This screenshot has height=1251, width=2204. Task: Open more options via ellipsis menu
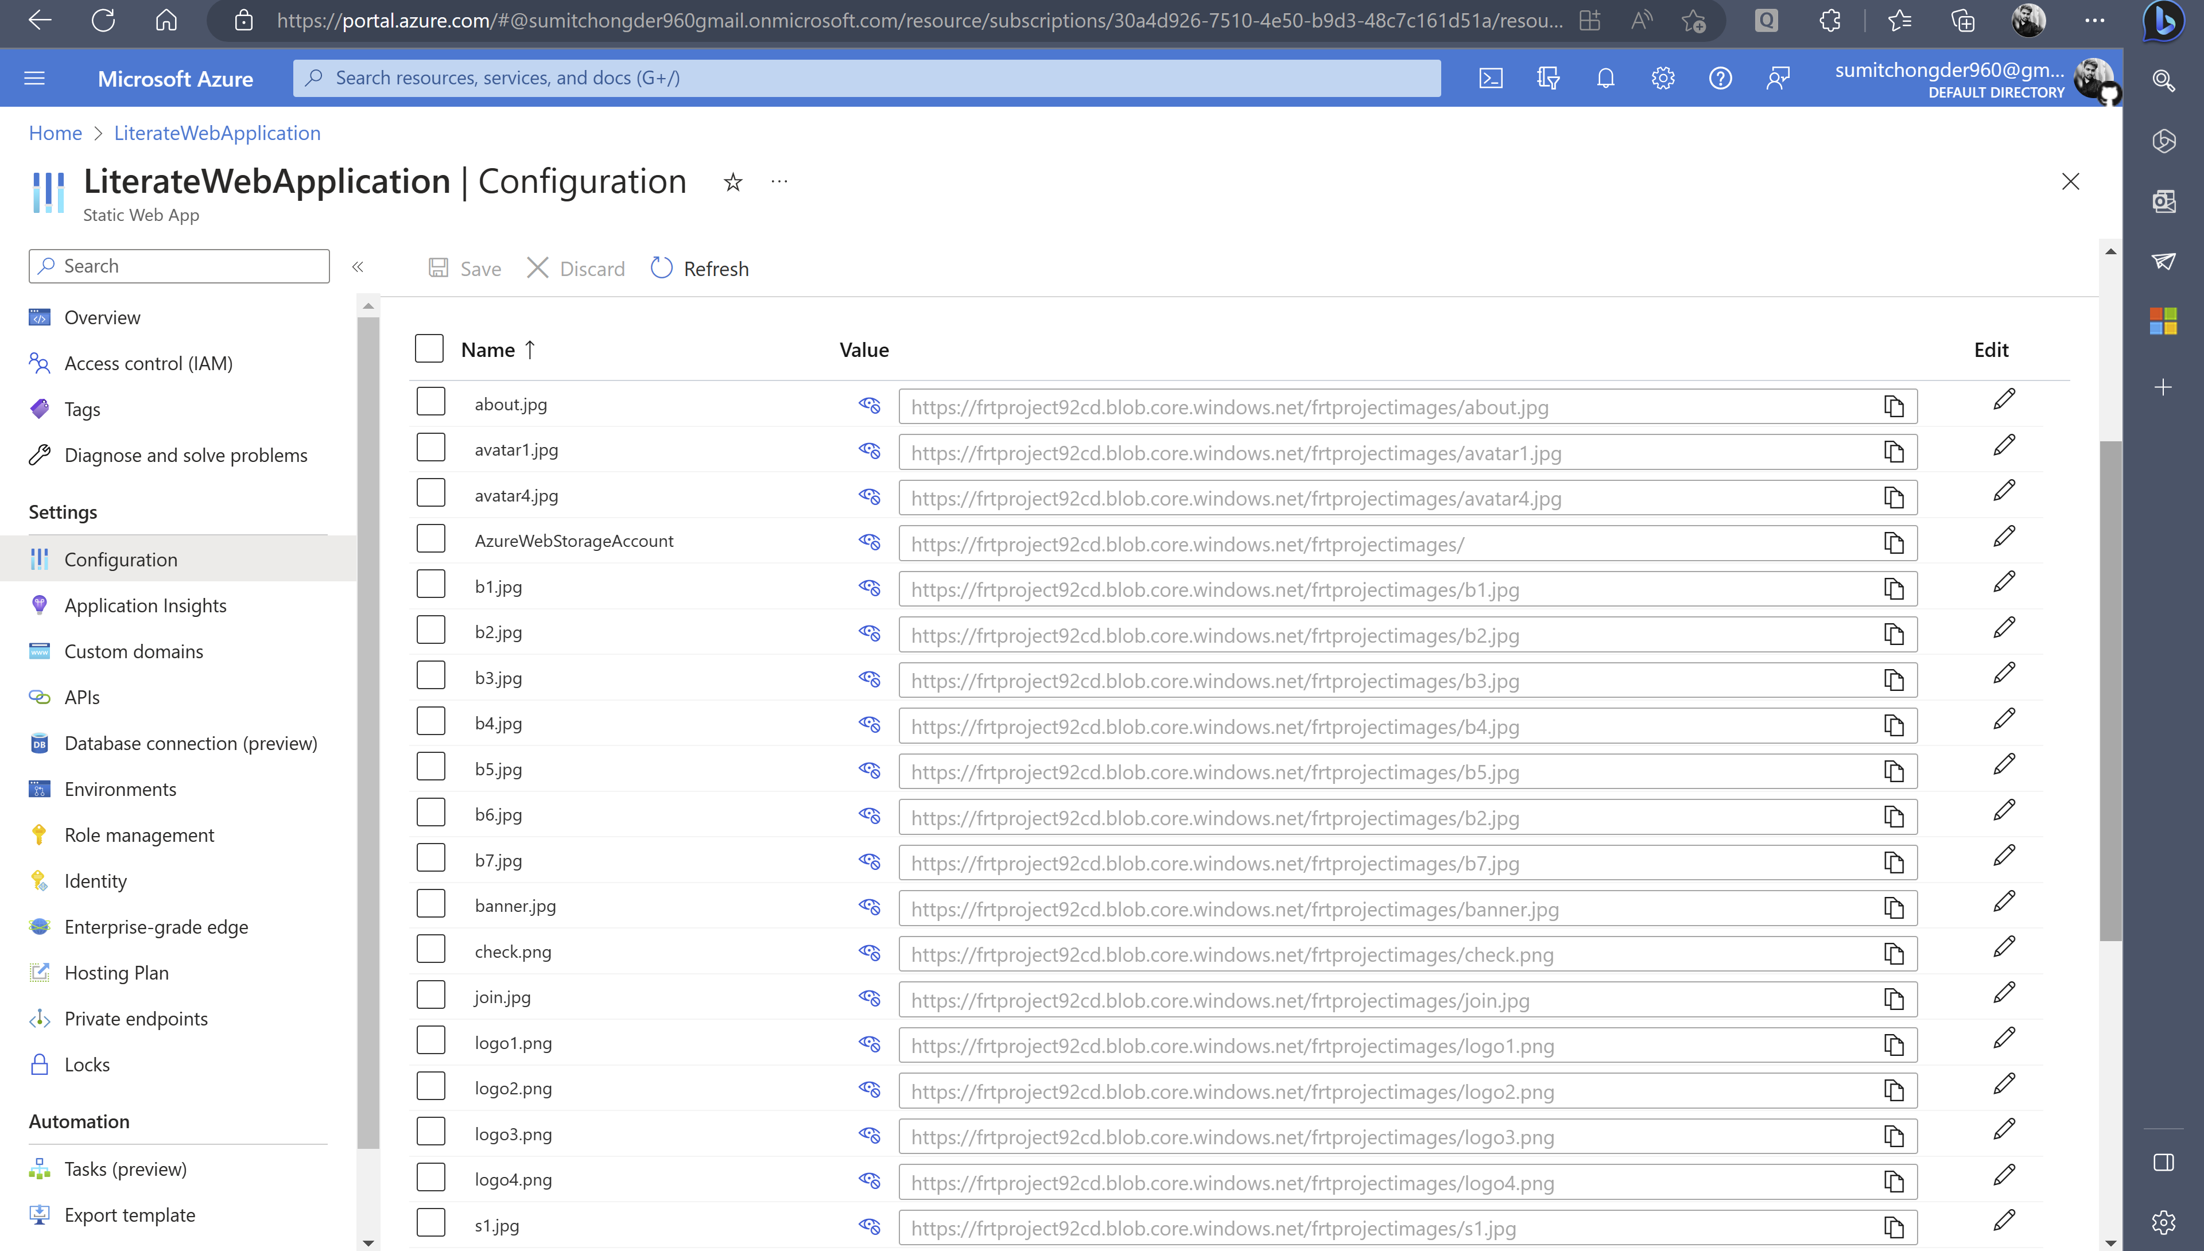coord(778,181)
